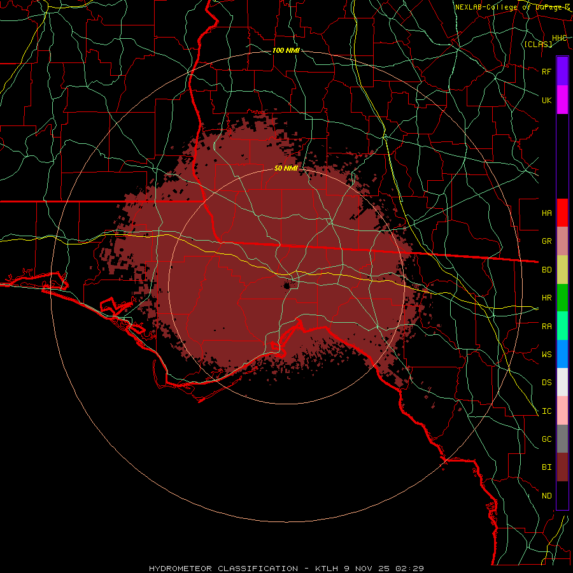Click the "BI" legend label

tap(546, 467)
